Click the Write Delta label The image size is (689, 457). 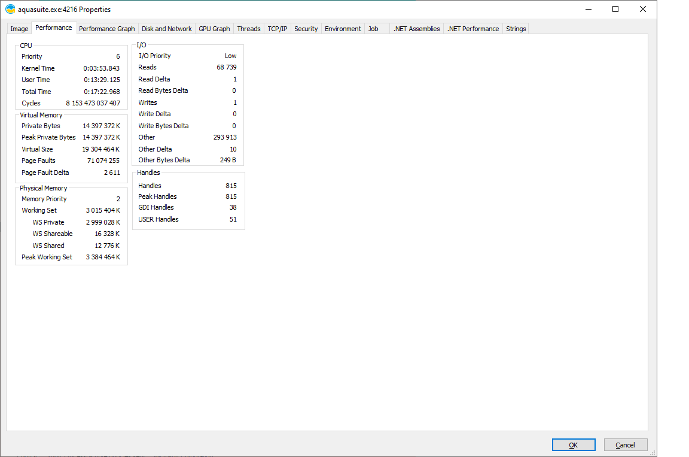click(155, 114)
